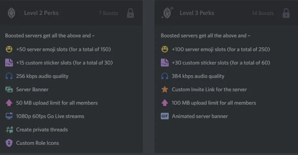Image resolution: width=298 pixels, height=155 pixels.
Task: Click the Level 2 gem icon
Action: point(11,13)
